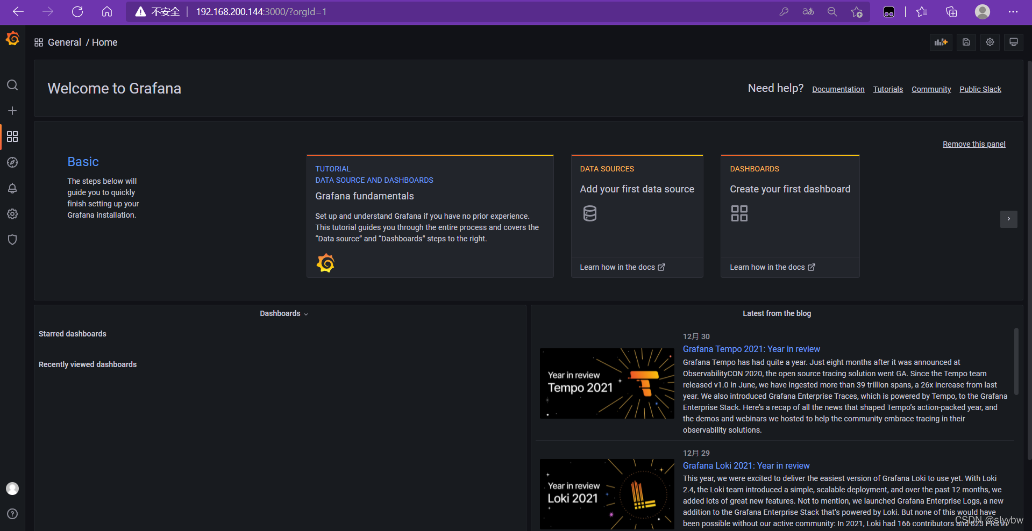
Task: Open the Explore compass icon
Action: (x=12, y=162)
